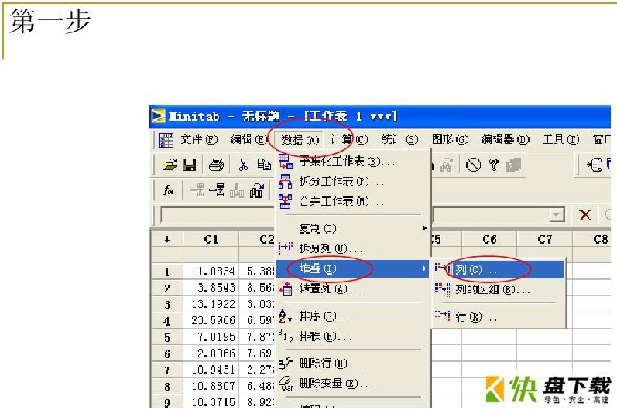
Task: Click the cell containing 11.0834
Action: tap(211, 271)
